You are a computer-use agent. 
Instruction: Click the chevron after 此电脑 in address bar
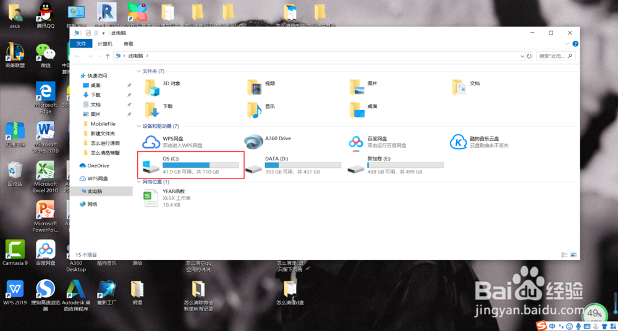click(147, 56)
